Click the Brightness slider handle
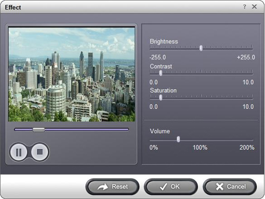265x199 pixels. tap(201, 48)
